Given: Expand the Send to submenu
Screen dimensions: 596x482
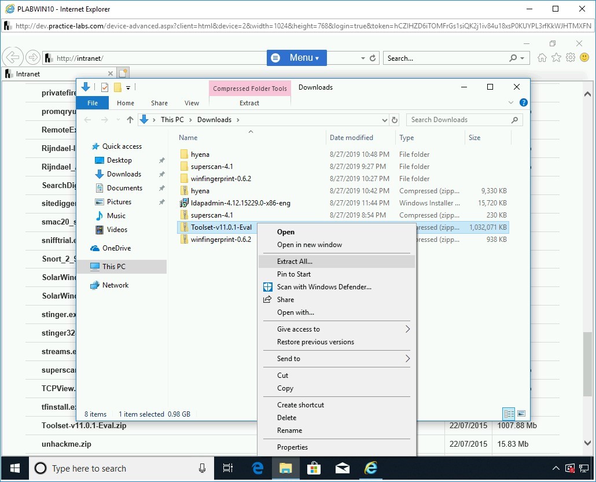Looking at the screenshot, I should tap(407, 359).
